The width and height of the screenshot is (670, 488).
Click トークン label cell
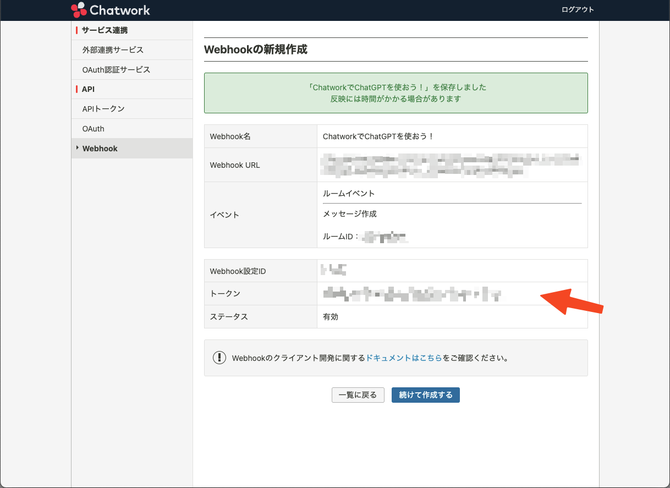(x=261, y=294)
